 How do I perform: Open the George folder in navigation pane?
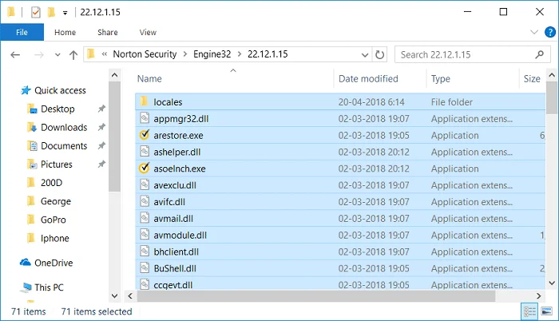click(x=56, y=201)
